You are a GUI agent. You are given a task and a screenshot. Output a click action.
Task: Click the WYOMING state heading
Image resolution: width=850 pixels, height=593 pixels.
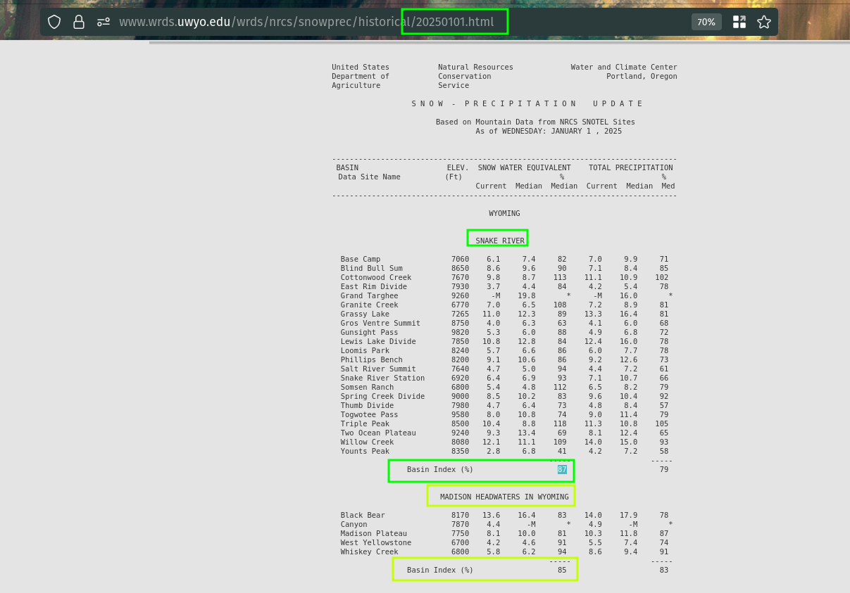(504, 213)
